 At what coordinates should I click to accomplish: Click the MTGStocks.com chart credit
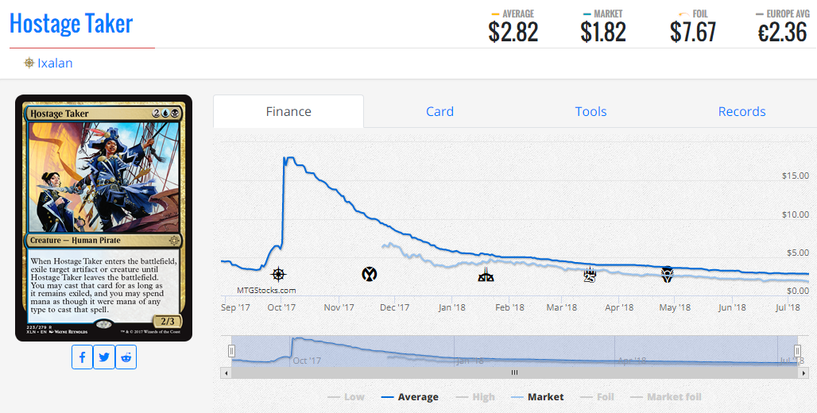266,291
